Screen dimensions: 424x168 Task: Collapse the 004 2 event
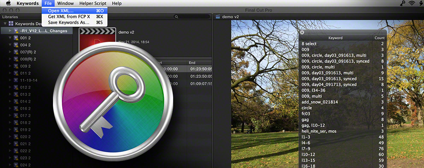point(10,45)
